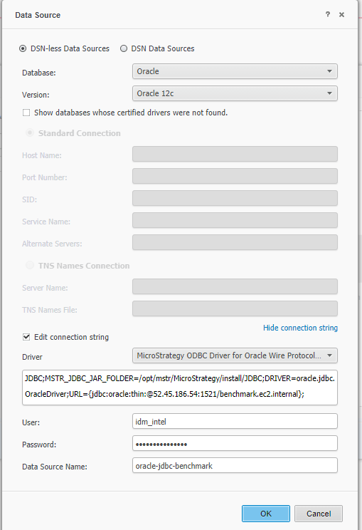Click the Data Source Name: label
The height and width of the screenshot is (530, 362).
tap(55, 467)
